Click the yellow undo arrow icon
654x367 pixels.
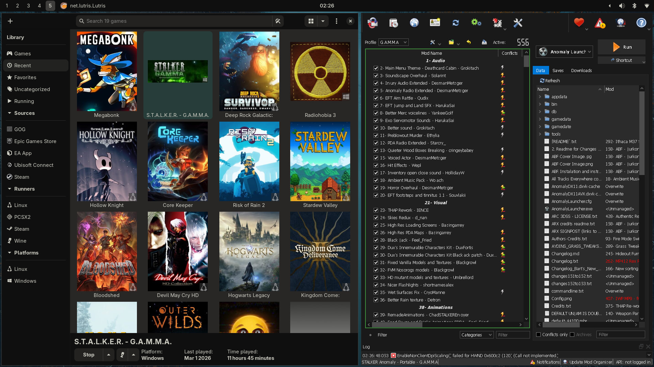[469, 42]
